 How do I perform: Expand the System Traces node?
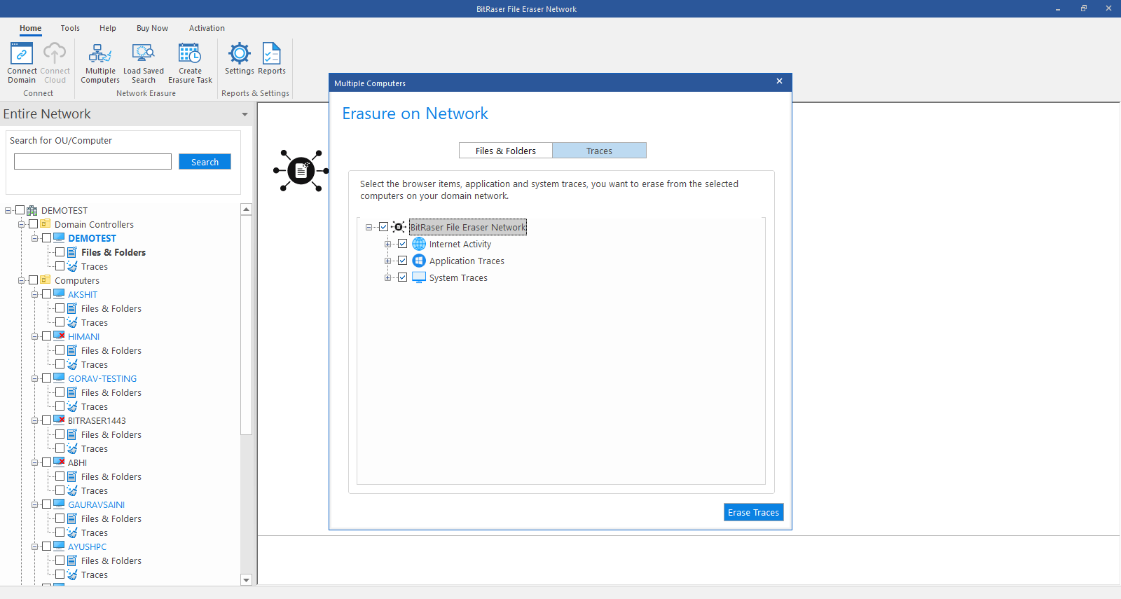[387, 277]
